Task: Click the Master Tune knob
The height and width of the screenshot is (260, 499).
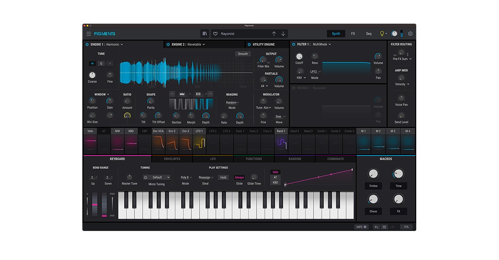Action: (129, 177)
